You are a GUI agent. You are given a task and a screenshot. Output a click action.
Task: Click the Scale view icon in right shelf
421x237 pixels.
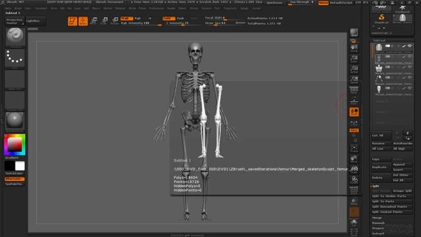[354, 170]
